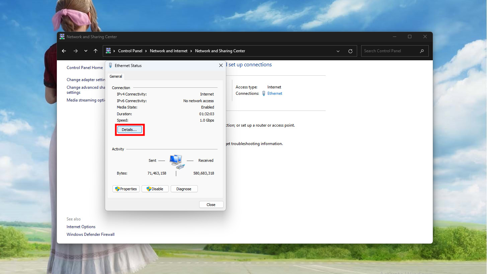Screen dimensions: 487x274
Task: Open the Ethernet connection link
Action: [x=274, y=93]
